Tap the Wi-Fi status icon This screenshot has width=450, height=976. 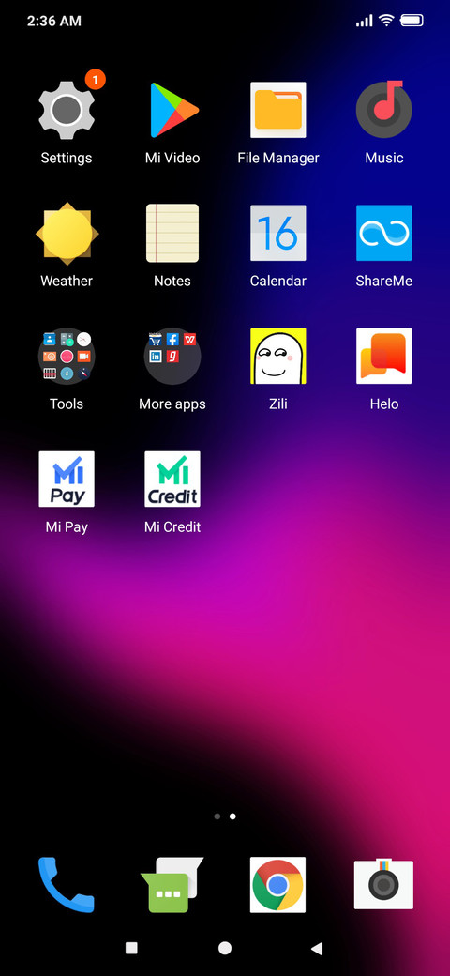(x=386, y=21)
